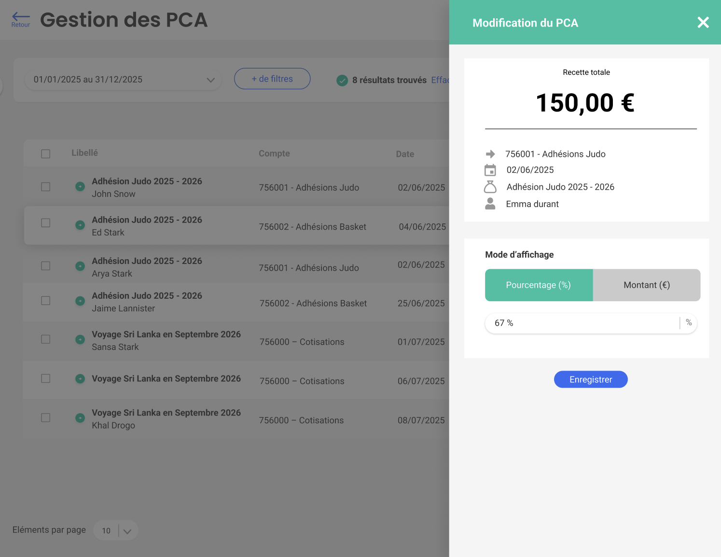Click the arrow icon beside 756001 - Adhésions Judo
This screenshot has height=557, width=721.
[x=490, y=154]
